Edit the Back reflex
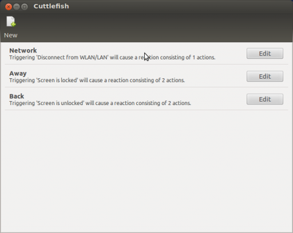 click(x=265, y=99)
